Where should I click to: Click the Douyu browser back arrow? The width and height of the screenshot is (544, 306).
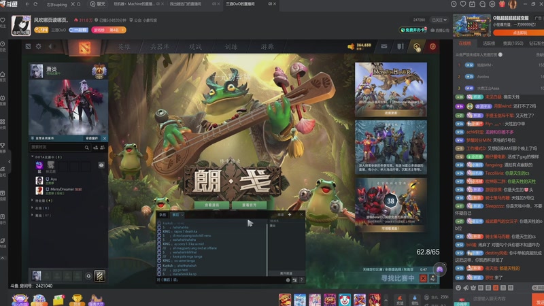pyautogui.click(x=27, y=4)
